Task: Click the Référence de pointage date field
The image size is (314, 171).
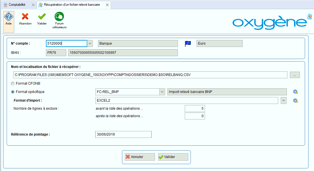Action: (x=123, y=134)
